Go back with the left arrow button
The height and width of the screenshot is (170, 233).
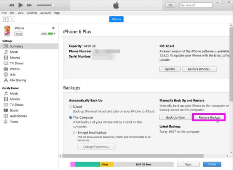point(6,19)
